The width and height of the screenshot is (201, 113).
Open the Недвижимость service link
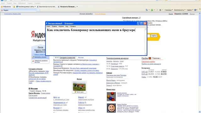pyautogui.click(x=59, y=103)
